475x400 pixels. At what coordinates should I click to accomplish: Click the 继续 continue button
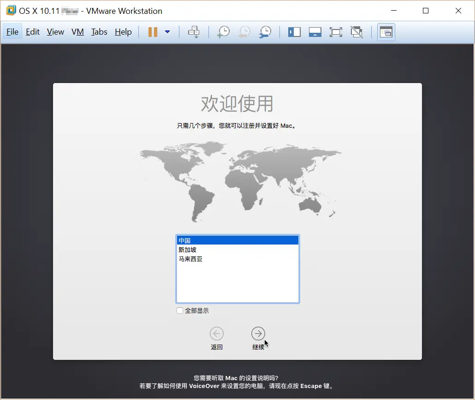(x=258, y=334)
